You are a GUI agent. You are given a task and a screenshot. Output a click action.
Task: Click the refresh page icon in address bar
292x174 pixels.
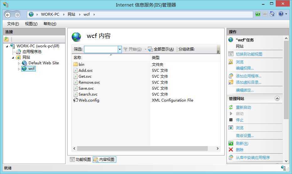coord(258,14)
